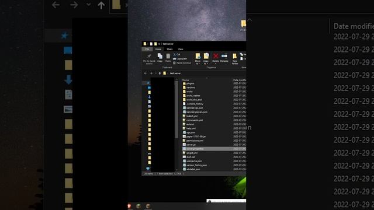374x210 pixels.
Task: Select the world_the_end folder
Action: 192,100
